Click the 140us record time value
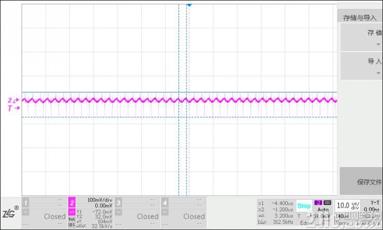The height and width of the screenshot is (230, 383). click(342, 217)
